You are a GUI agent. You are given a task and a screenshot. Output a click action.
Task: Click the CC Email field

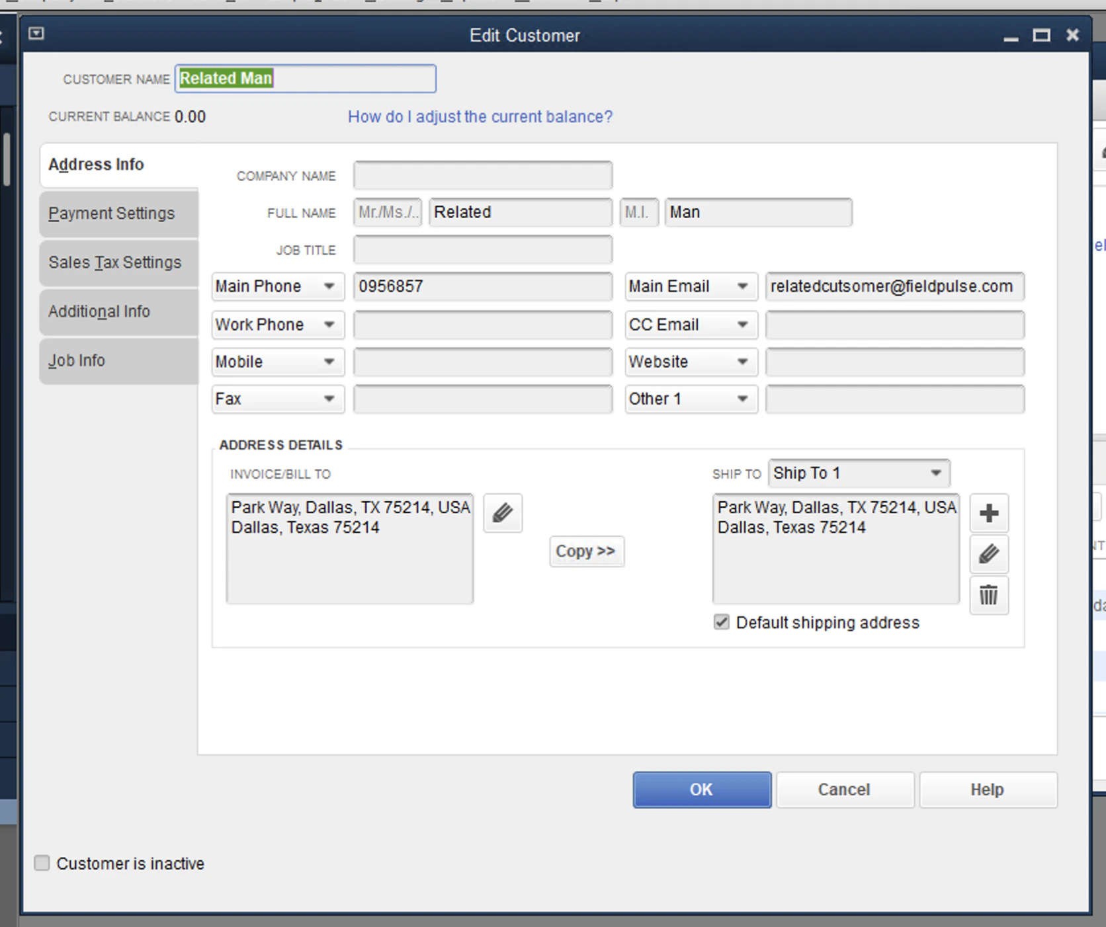point(895,325)
